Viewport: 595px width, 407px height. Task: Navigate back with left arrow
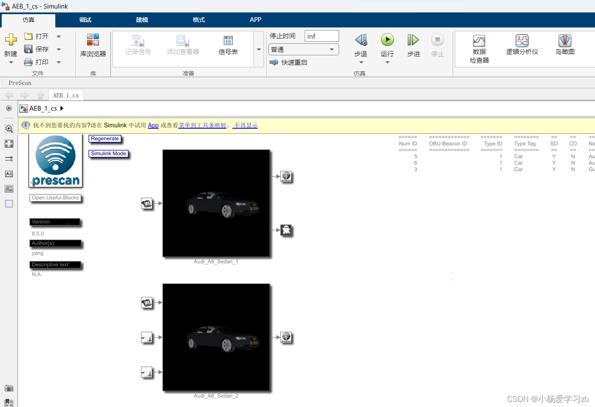pos(9,95)
